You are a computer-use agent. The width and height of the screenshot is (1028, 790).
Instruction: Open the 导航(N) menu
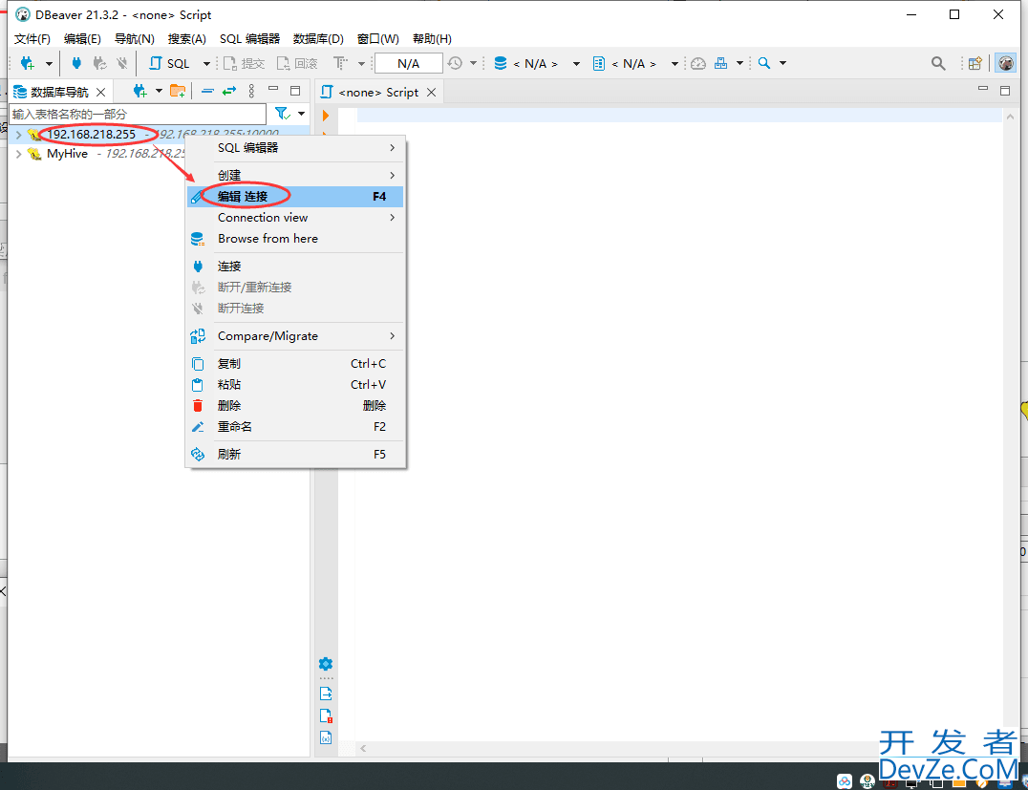click(135, 38)
